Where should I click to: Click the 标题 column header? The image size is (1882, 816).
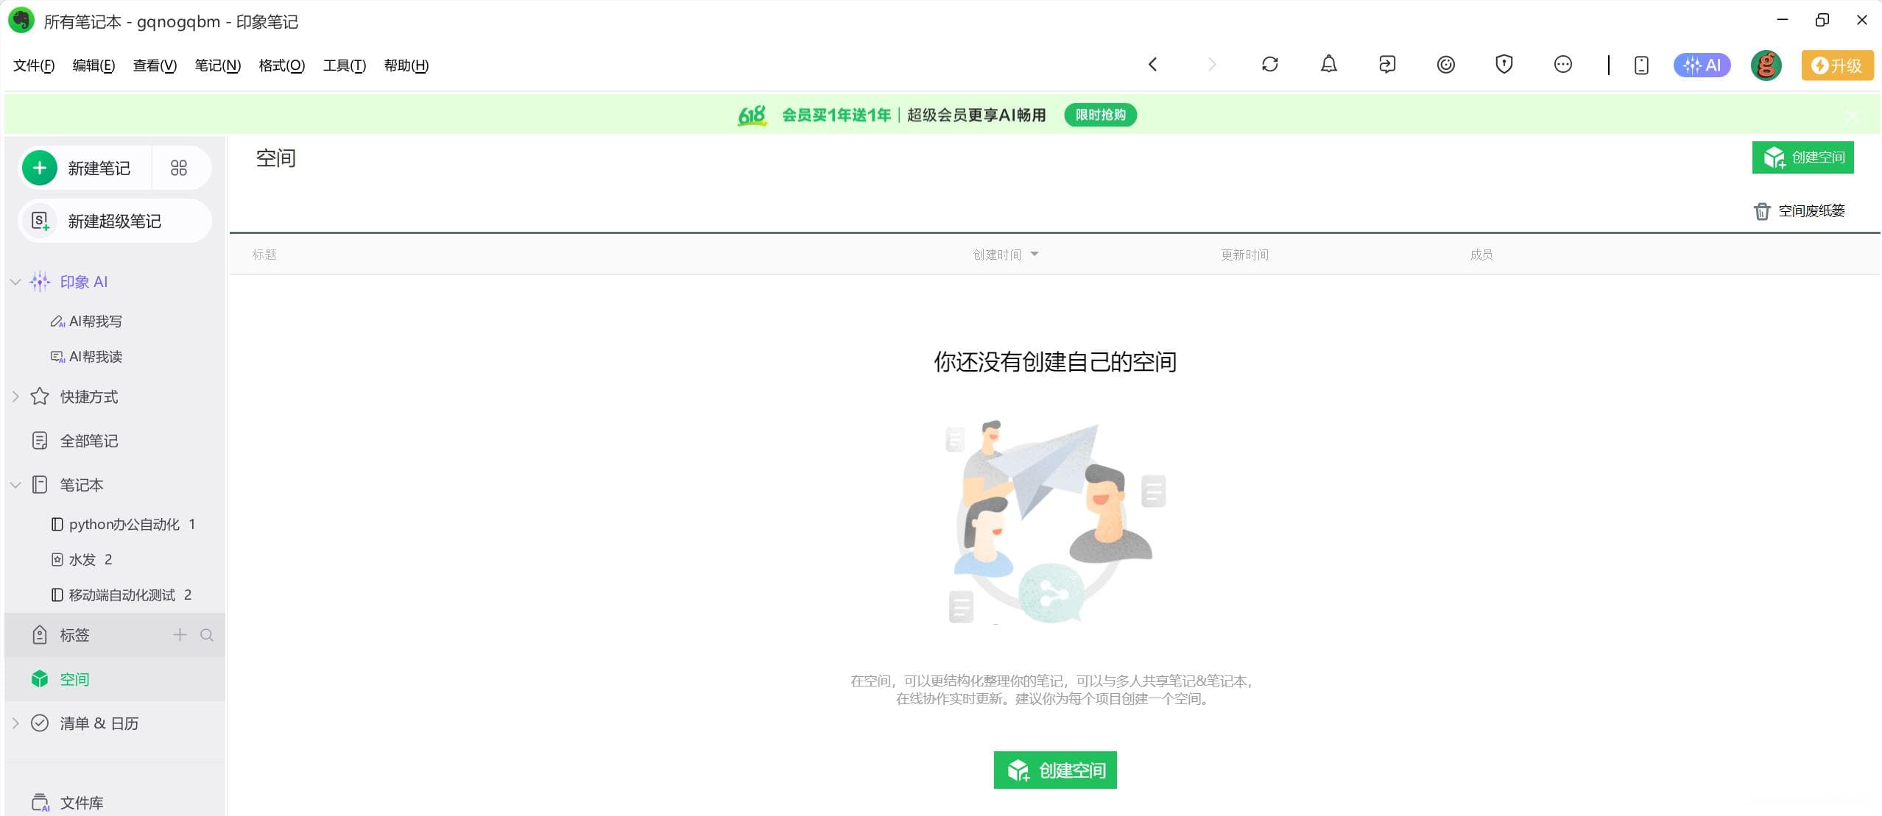(x=264, y=255)
